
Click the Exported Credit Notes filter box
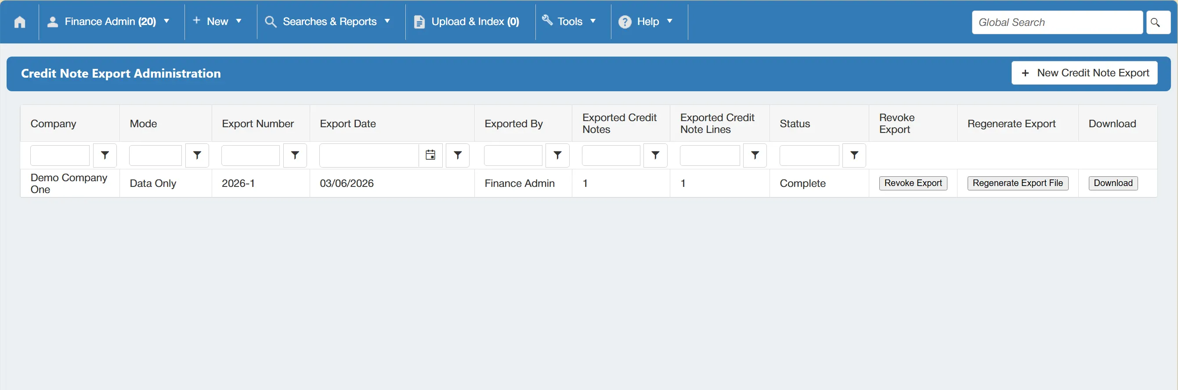coord(611,155)
